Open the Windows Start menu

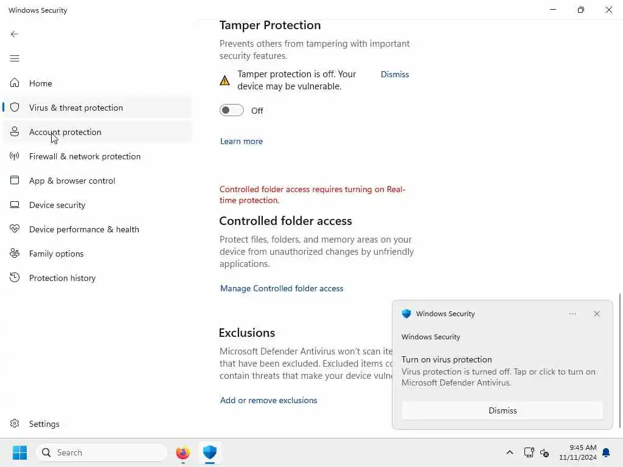[x=19, y=452]
